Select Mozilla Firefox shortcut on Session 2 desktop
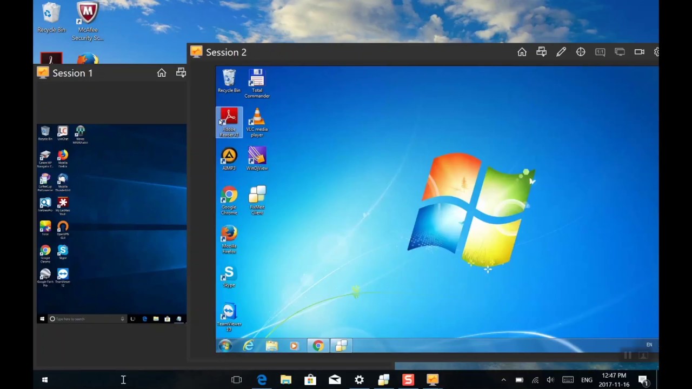This screenshot has width=692, height=389. [229, 239]
